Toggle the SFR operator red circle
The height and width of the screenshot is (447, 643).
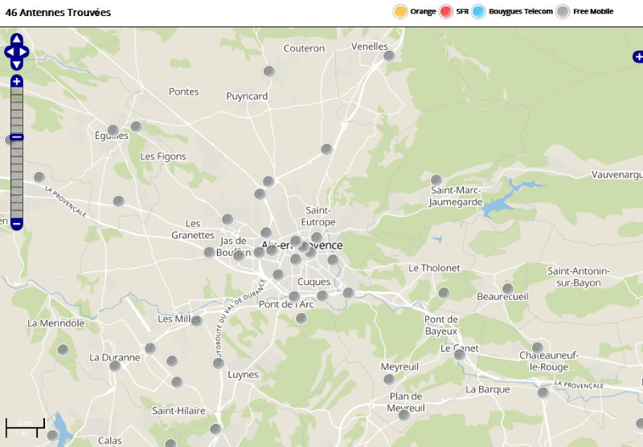coord(447,11)
